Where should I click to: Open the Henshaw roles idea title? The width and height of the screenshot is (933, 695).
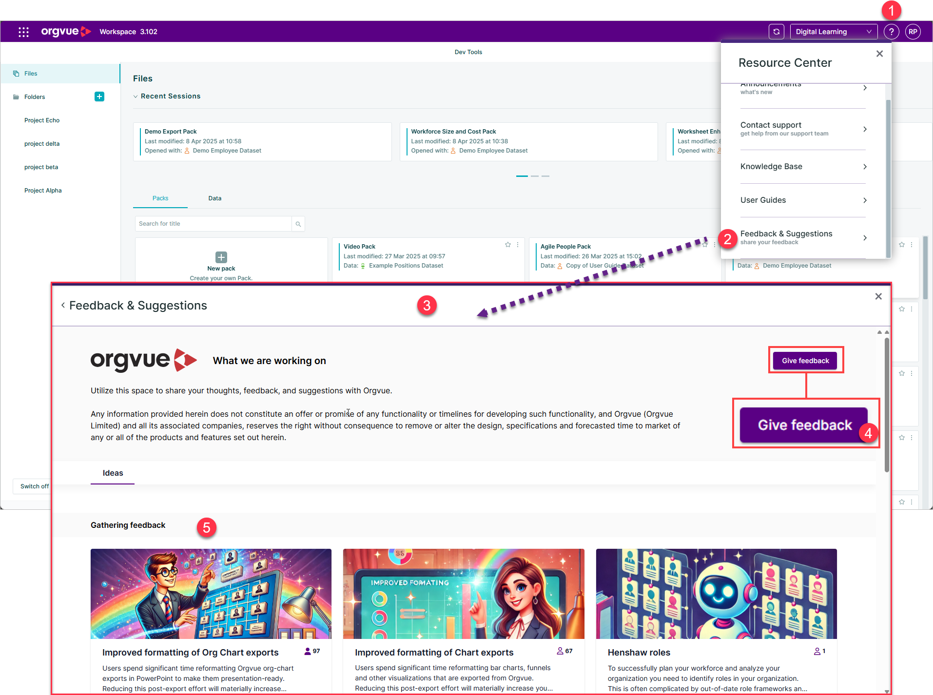tap(639, 653)
